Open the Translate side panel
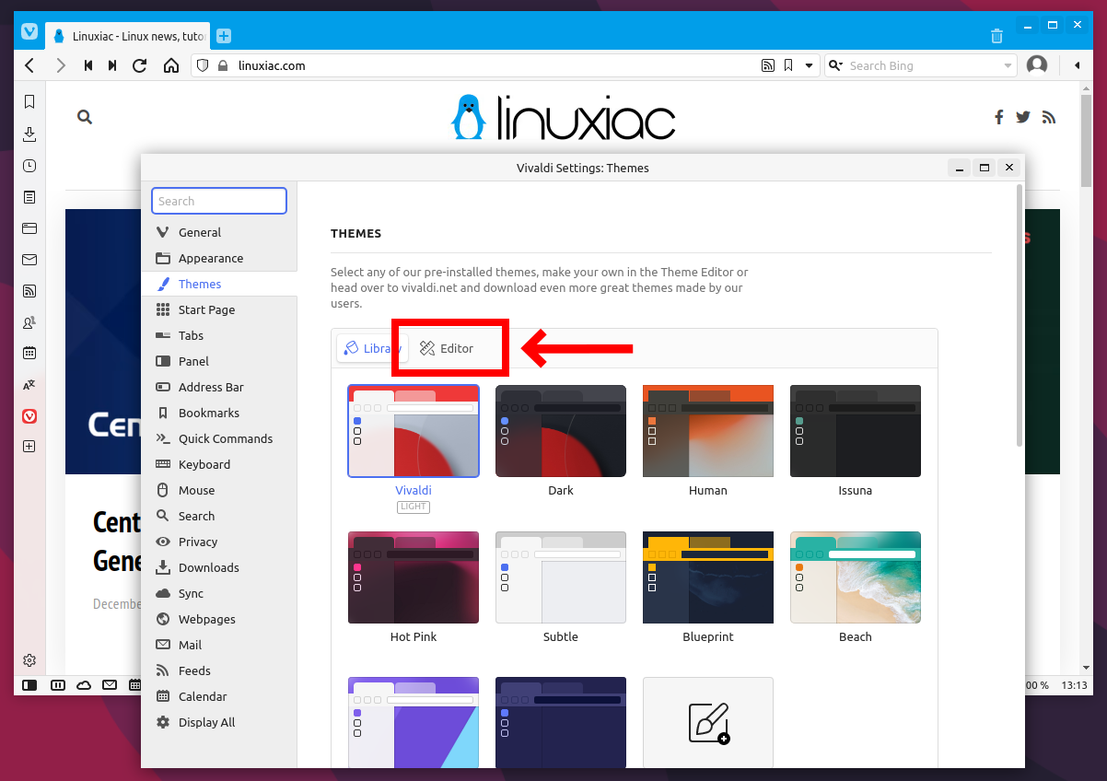1107x781 pixels. click(29, 385)
